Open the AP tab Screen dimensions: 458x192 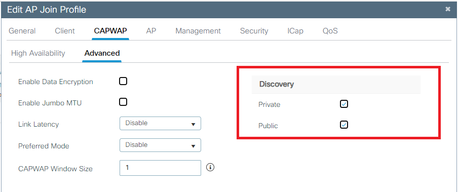(x=151, y=31)
